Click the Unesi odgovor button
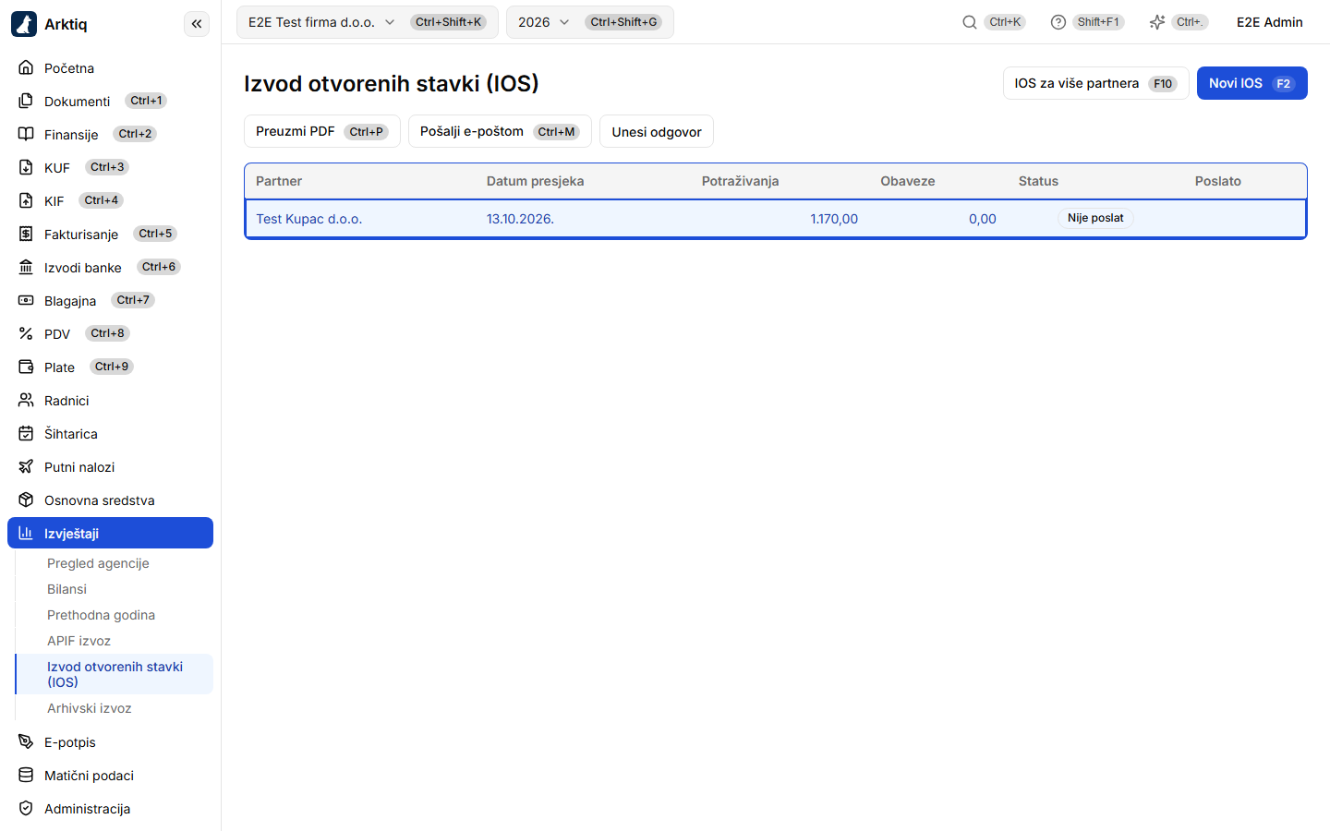The image size is (1330, 831). [657, 131]
